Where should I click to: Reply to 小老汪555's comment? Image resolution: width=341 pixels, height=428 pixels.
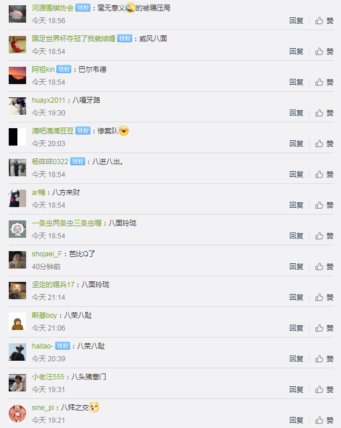coord(296,390)
